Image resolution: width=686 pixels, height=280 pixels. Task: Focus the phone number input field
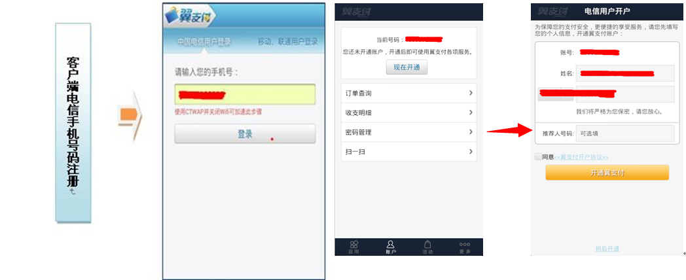[x=245, y=94]
